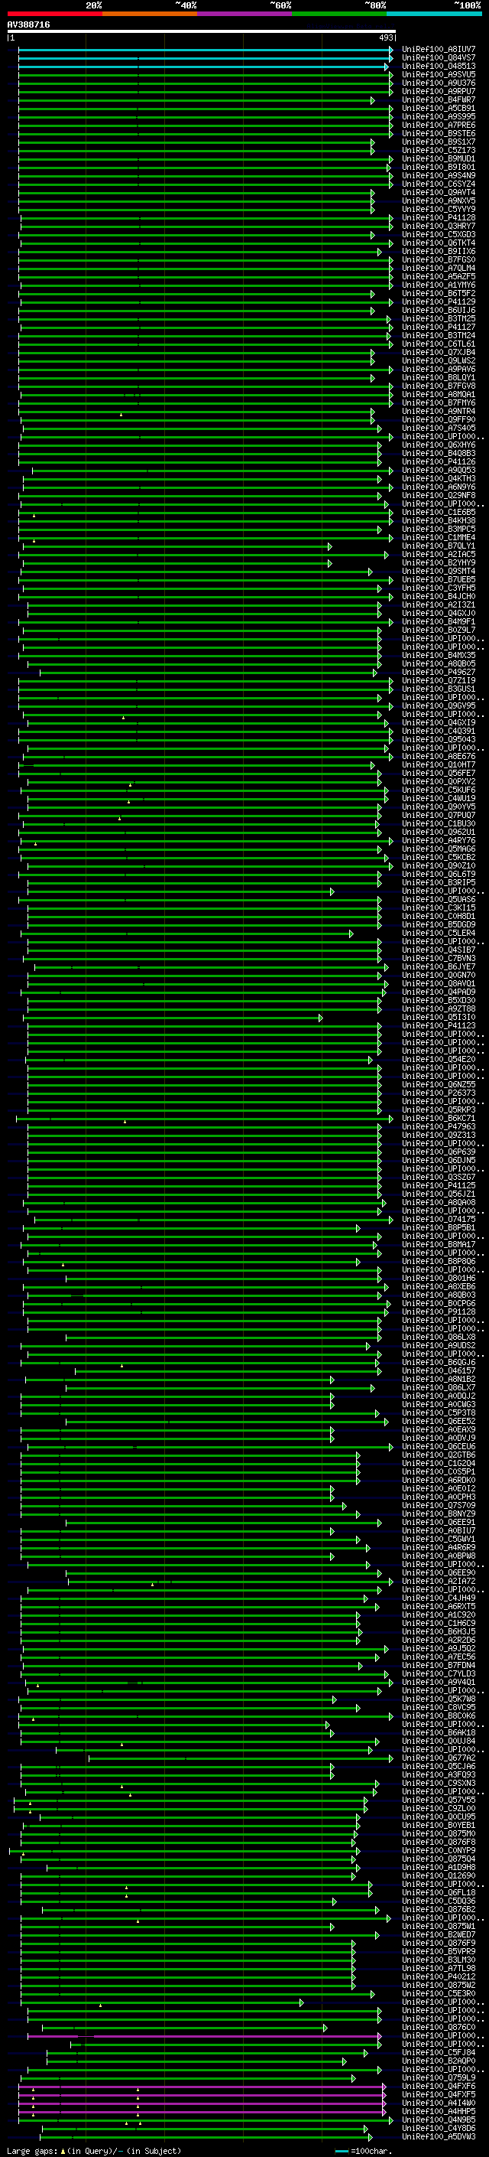Click UniRef100_Q12690 label
This screenshot has width=489, height=2157.
pos(439,1875)
